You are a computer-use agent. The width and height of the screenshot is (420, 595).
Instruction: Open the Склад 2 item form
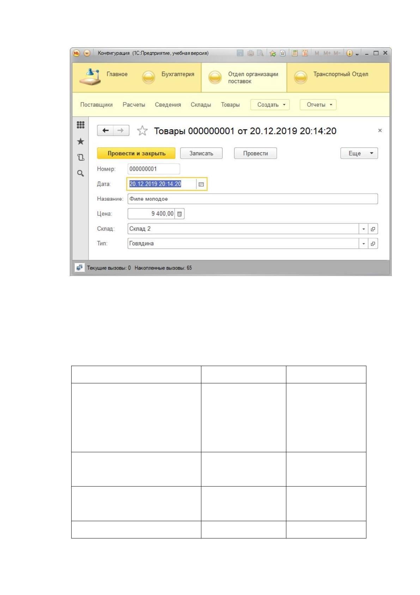[x=373, y=229]
